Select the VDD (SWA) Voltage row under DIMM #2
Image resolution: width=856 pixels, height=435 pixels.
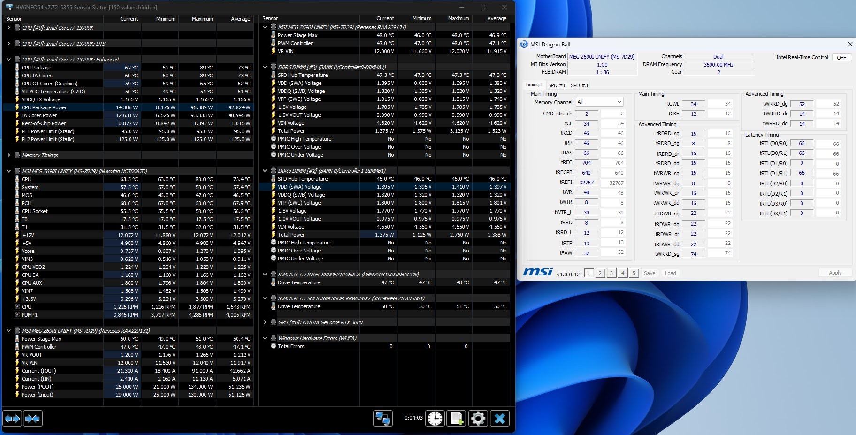[x=384, y=187]
